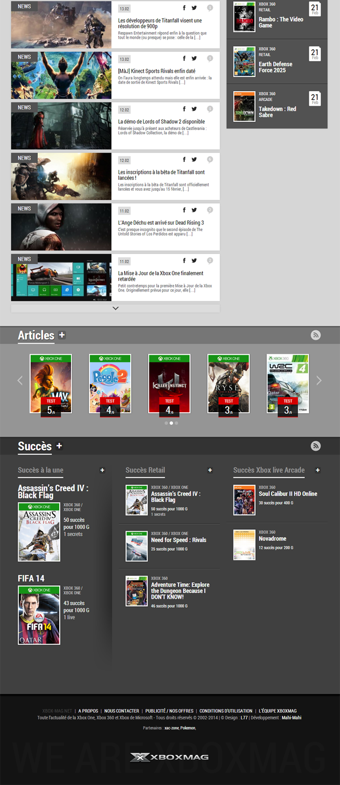Screen dimensions: 340x785
Task: Open Peggle 2 test cover thumbnail
Action: [x=110, y=384]
